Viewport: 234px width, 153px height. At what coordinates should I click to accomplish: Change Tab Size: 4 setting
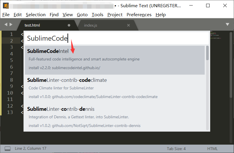pos(176,149)
